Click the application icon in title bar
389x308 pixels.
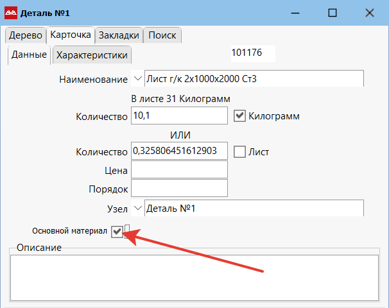[11, 13]
